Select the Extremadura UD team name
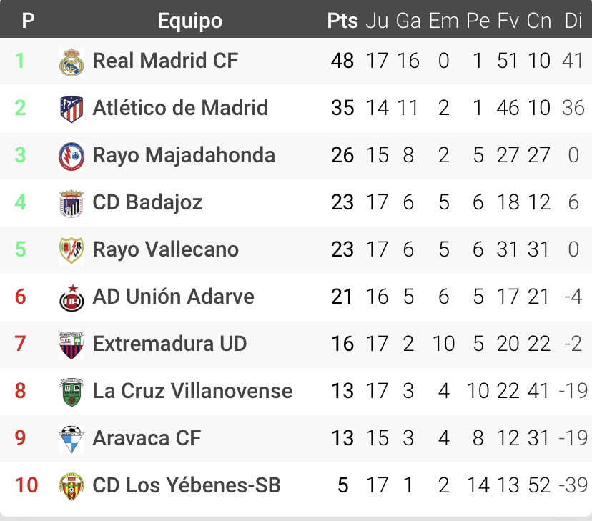Screen dimensions: 592x521 [169, 344]
